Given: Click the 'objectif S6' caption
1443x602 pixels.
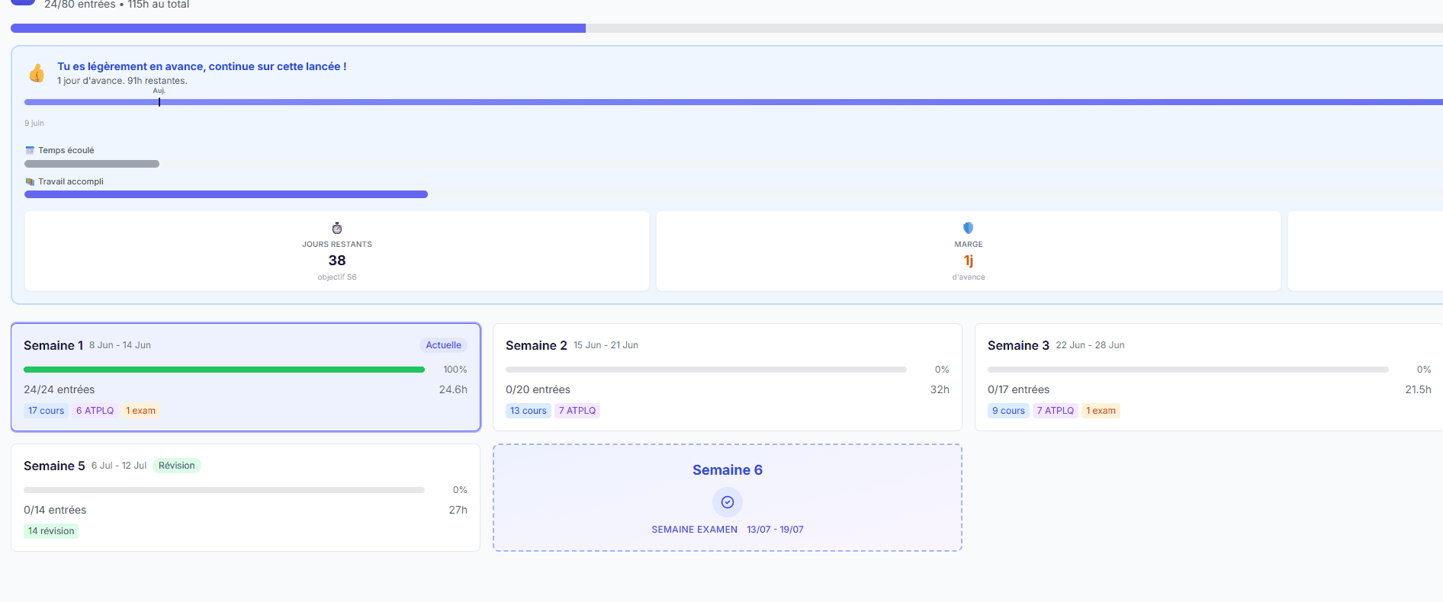Looking at the screenshot, I should click(337, 277).
